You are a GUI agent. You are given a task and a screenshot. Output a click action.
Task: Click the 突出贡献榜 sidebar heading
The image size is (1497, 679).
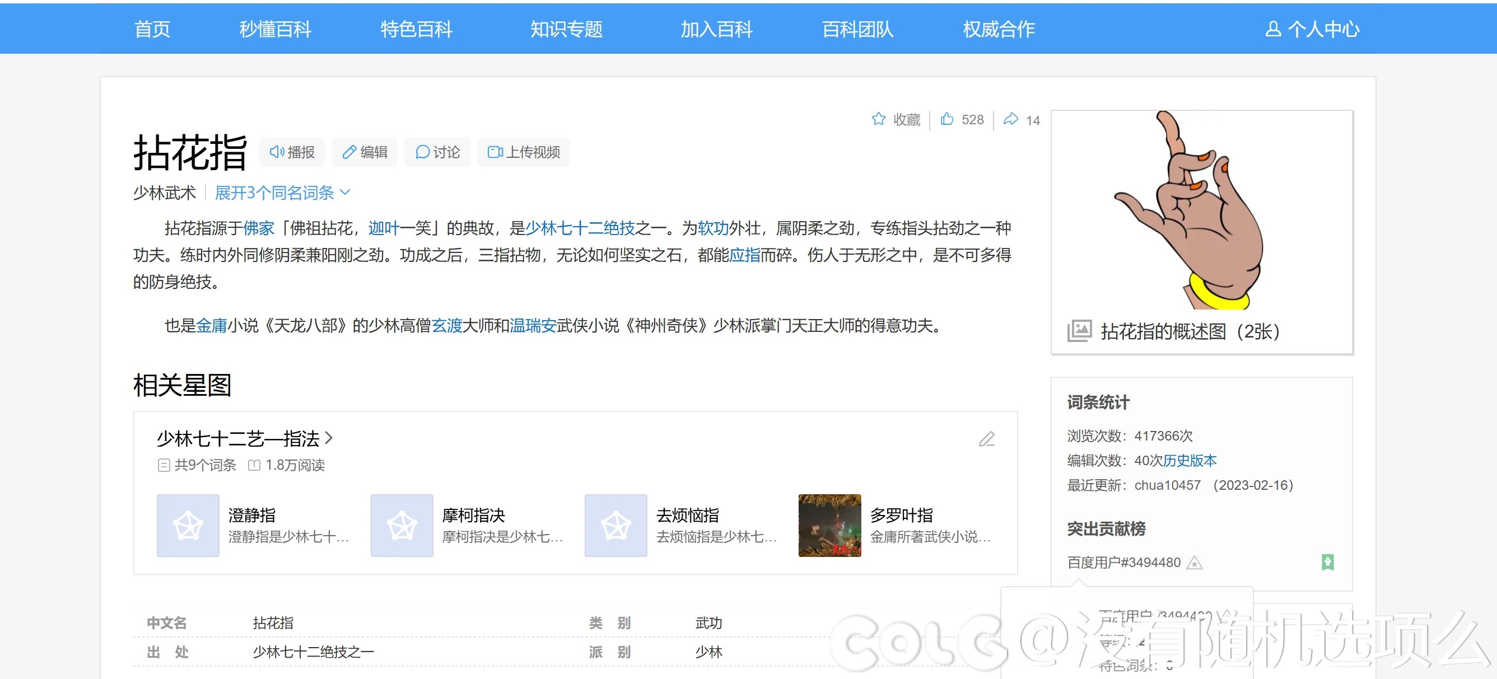pos(1106,528)
